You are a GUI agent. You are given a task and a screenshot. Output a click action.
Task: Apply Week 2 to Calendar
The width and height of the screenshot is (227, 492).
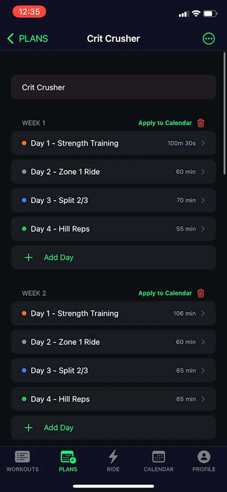(165, 293)
